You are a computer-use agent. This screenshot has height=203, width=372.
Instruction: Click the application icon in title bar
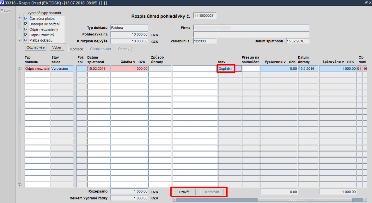click(2, 3)
